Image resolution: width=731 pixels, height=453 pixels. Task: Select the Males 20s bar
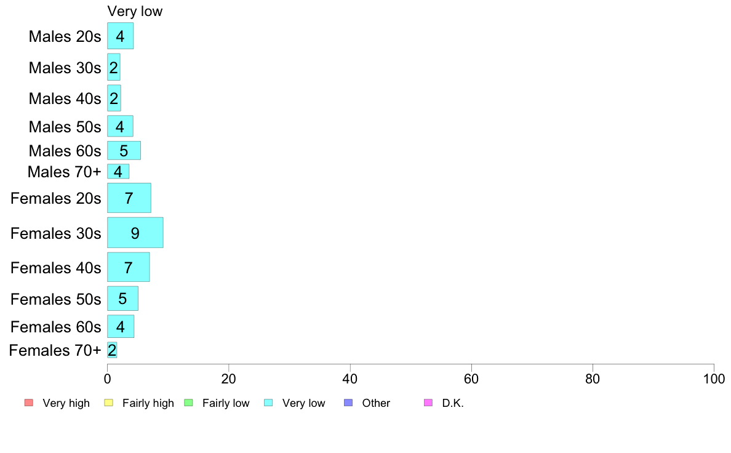click(120, 36)
